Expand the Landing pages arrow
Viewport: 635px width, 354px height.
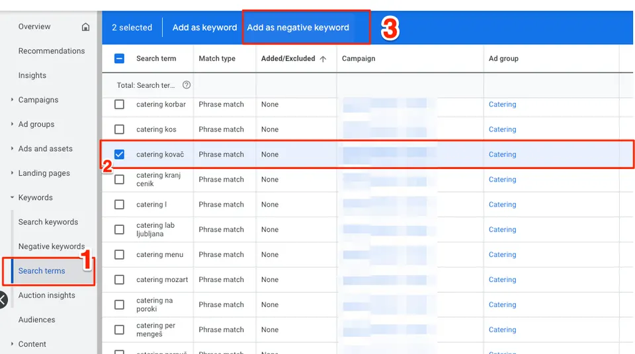12,173
